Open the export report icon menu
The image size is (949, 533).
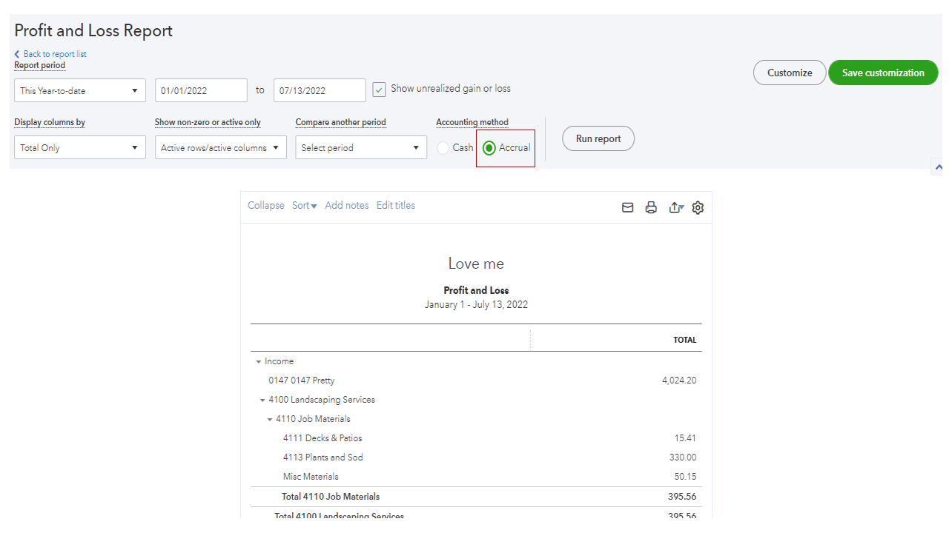click(x=675, y=208)
